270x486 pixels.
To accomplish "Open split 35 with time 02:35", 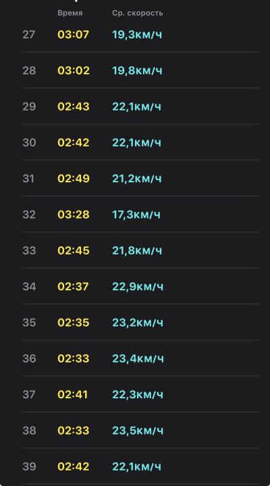I will 140,323.
